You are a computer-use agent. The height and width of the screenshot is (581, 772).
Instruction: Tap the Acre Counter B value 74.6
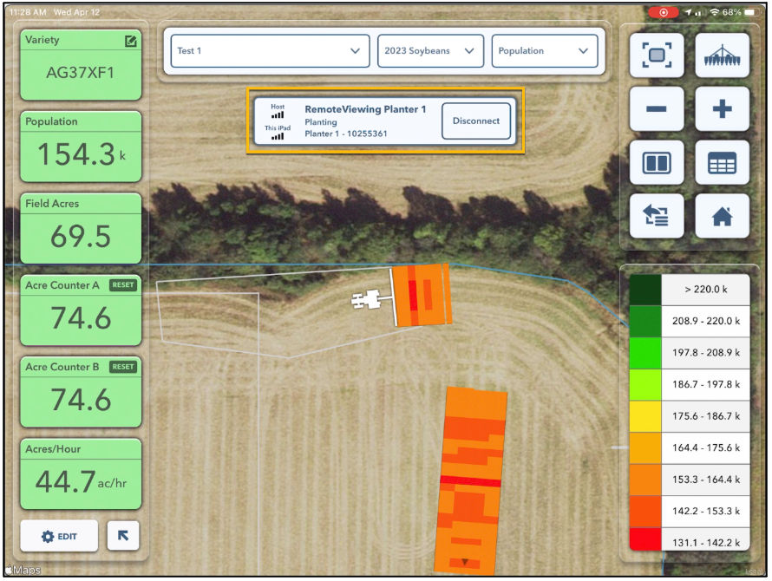[x=82, y=400]
